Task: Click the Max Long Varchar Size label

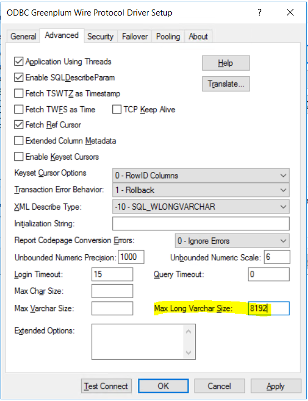Action: click(193, 308)
